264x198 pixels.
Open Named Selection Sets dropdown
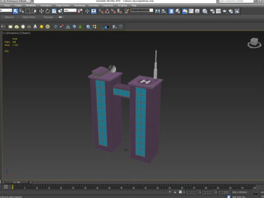pyautogui.click(x=142, y=10)
